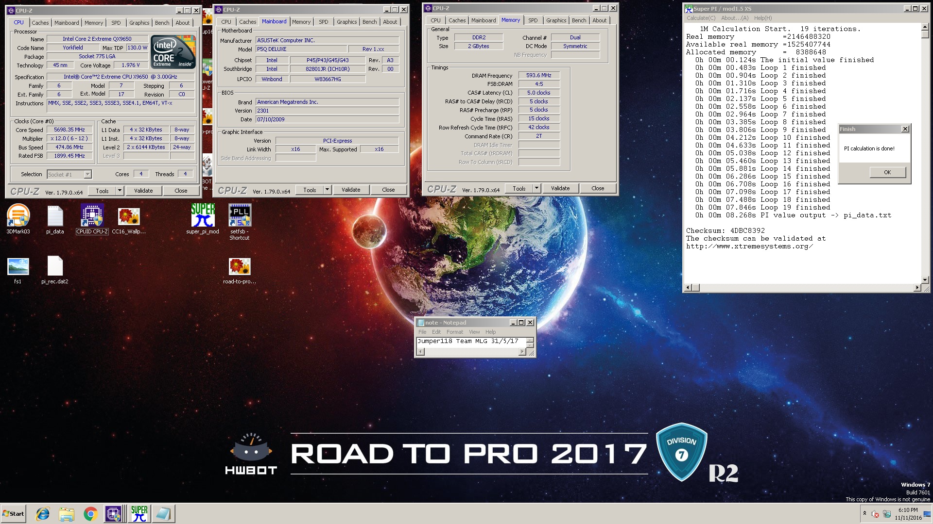Click the Super PI window title icon
The image size is (933, 524).
689,9
